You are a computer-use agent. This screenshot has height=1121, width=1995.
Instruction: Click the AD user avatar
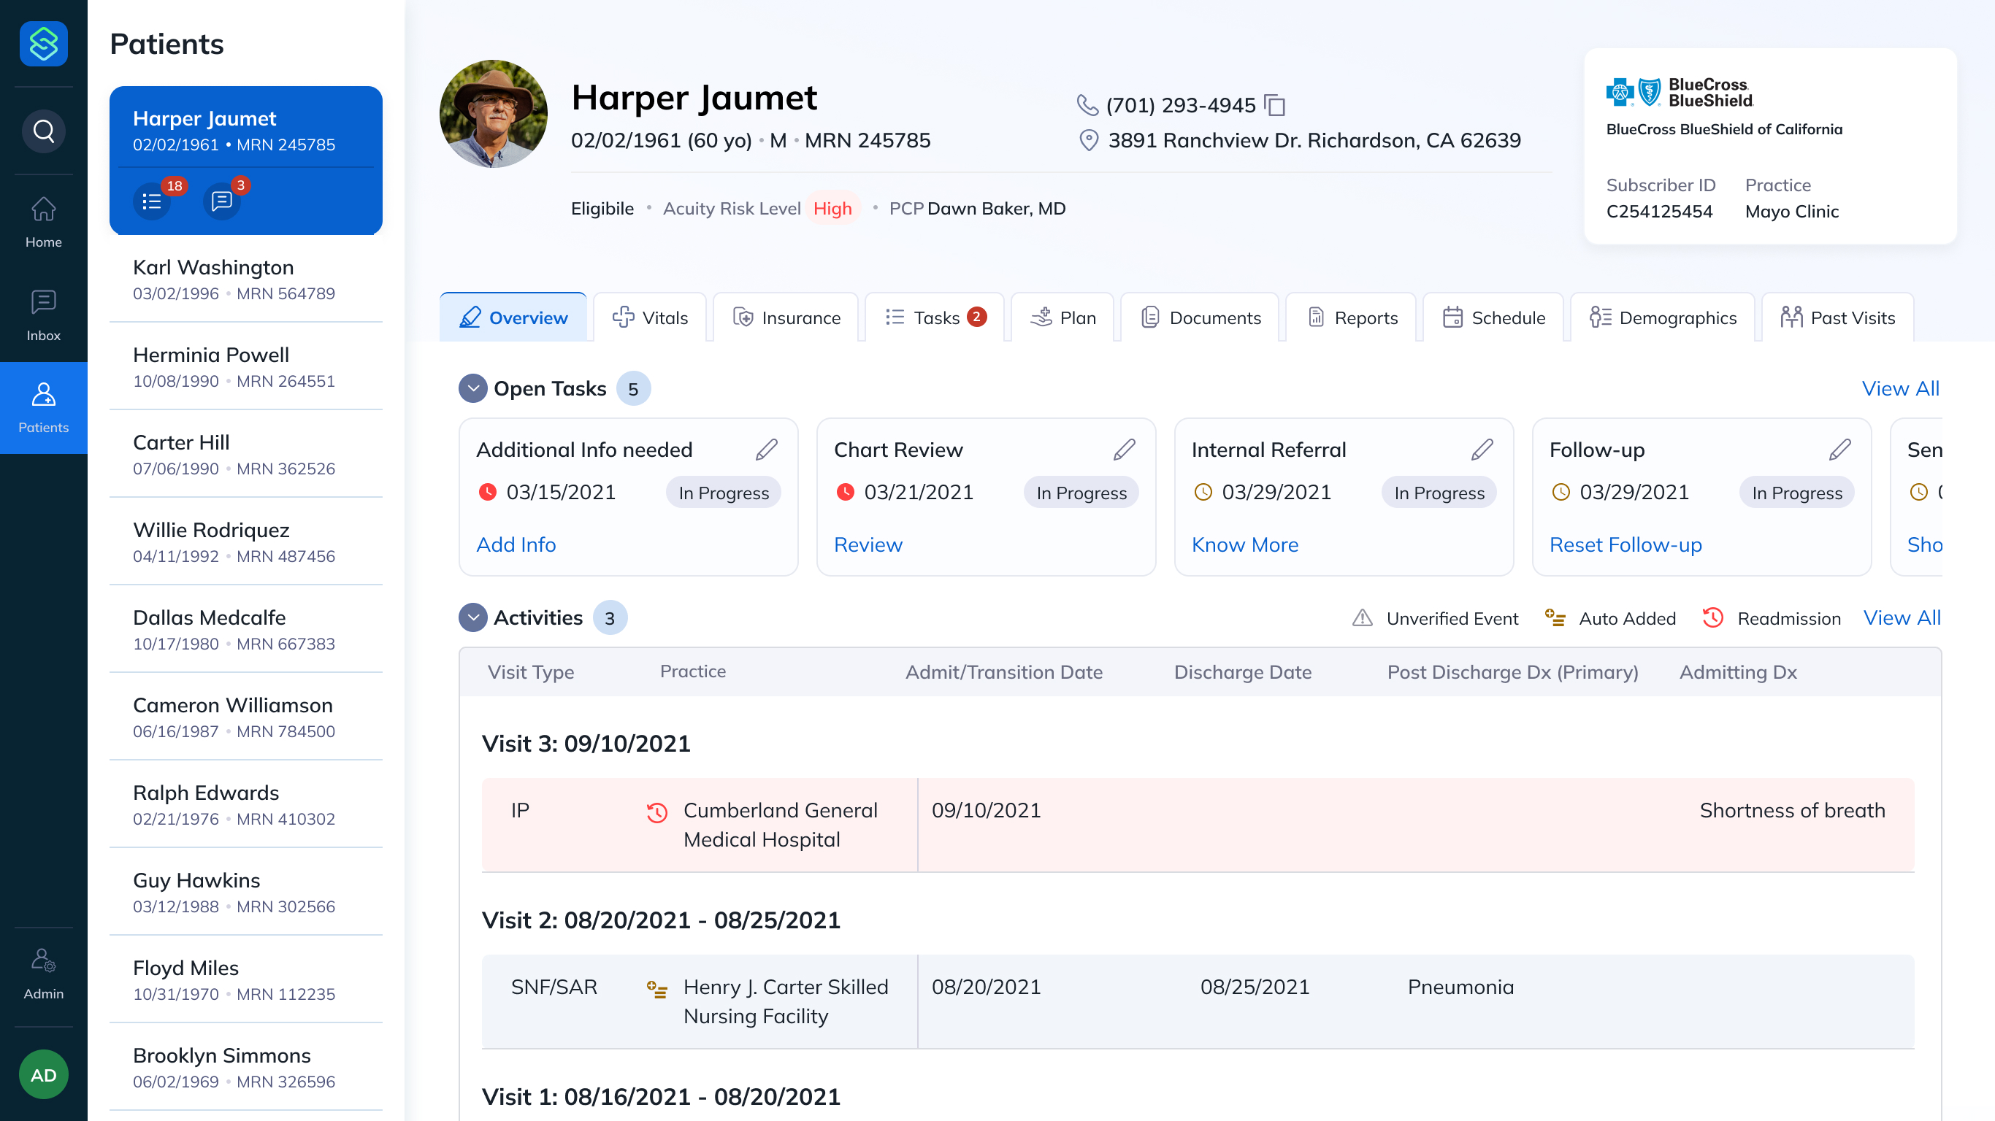tap(43, 1074)
